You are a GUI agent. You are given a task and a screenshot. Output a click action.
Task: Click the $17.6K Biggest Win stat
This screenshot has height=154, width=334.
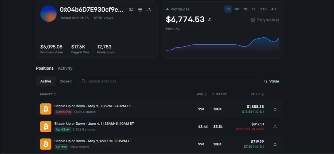point(80,49)
